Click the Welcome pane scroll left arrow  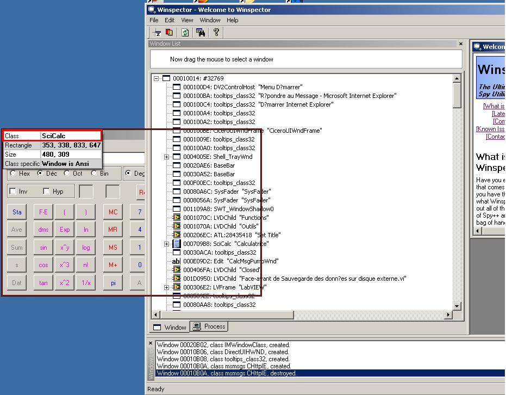coord(478,231)
